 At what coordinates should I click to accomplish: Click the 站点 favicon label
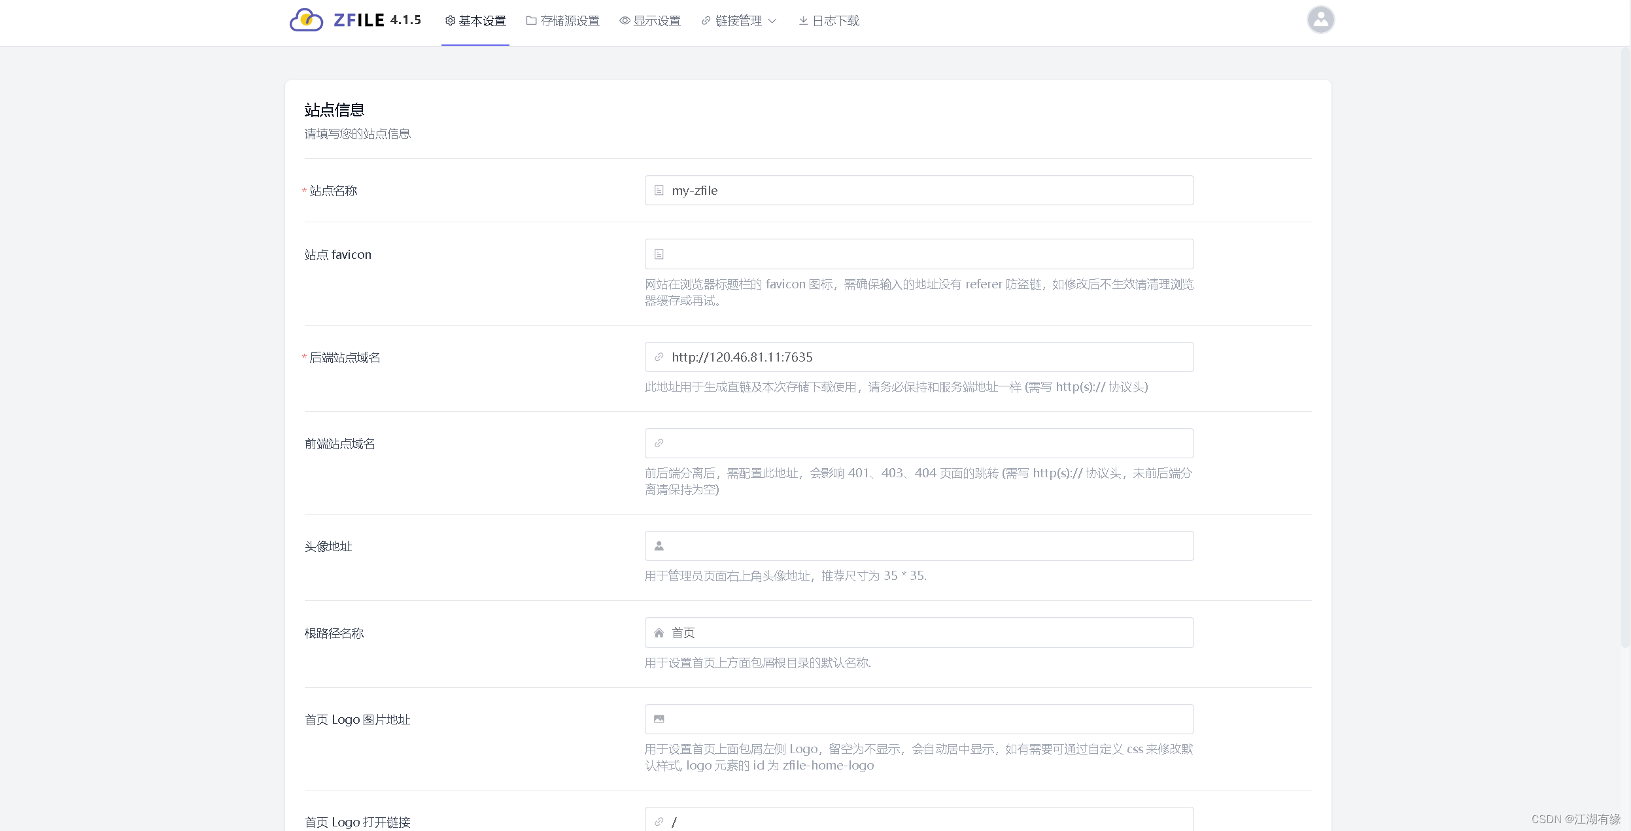click(x=338, y=255)
